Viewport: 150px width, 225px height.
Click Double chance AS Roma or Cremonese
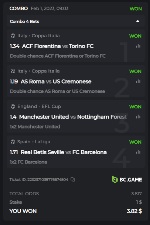[57, 91]
